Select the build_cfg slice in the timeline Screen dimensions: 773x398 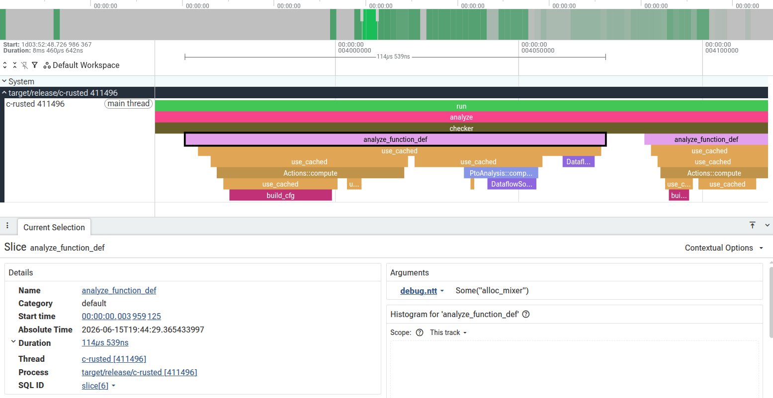(280, 195)
